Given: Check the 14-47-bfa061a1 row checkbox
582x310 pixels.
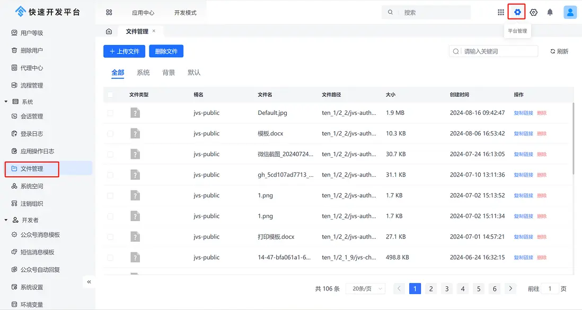Looking at the screenshot, I should [110, 258].
